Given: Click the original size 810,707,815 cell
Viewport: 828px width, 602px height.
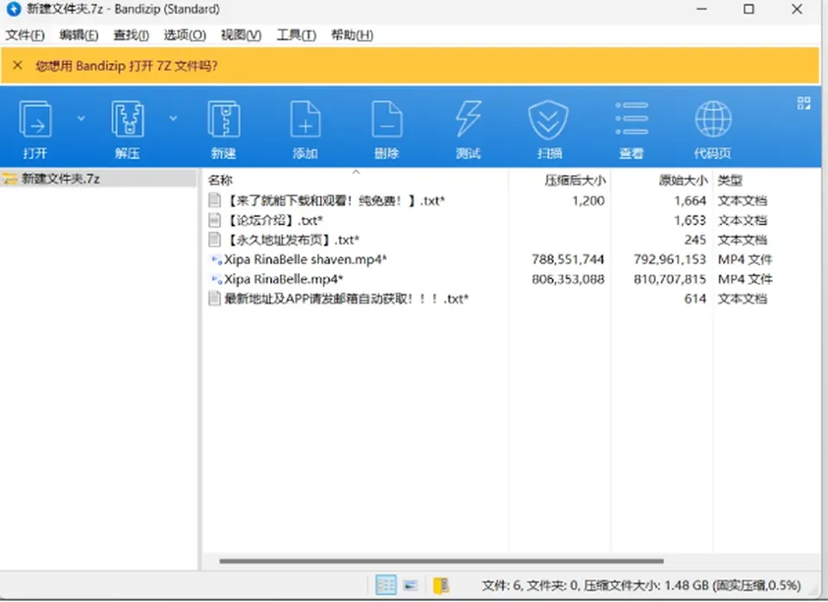Looking at the screenshot, I should (x=669, y=279).
